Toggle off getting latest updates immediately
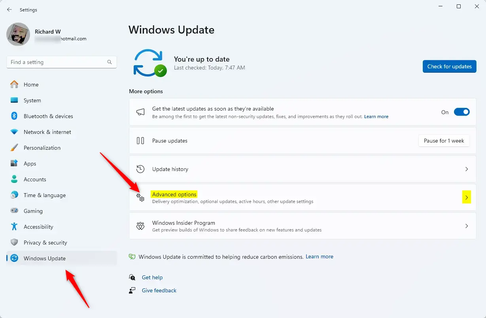 coord(461,112)
